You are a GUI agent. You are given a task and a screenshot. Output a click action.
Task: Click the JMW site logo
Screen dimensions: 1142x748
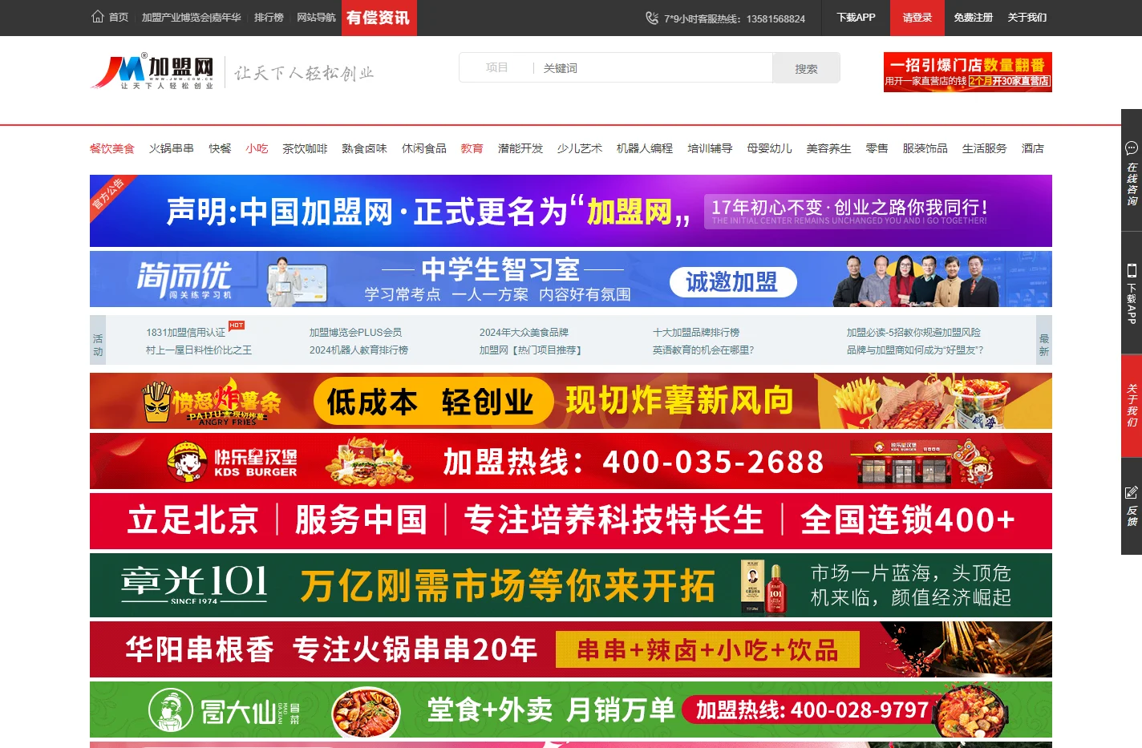coord(153,72)
